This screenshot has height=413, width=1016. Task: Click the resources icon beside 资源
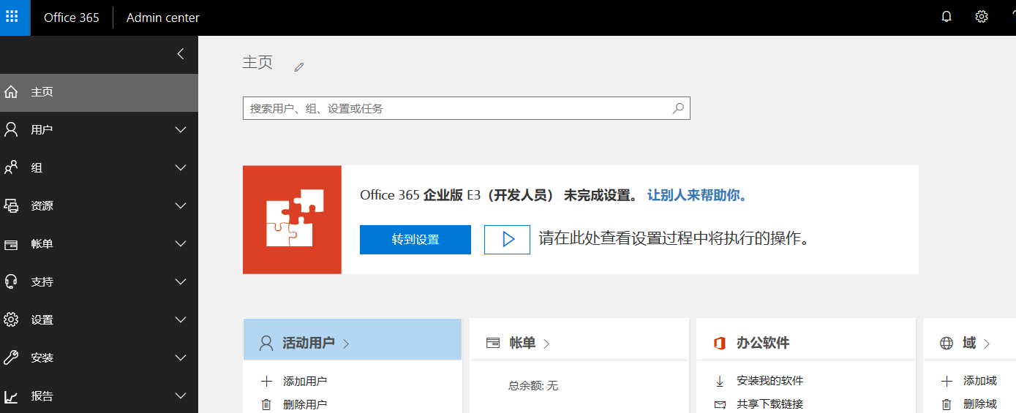click(11, 206)
